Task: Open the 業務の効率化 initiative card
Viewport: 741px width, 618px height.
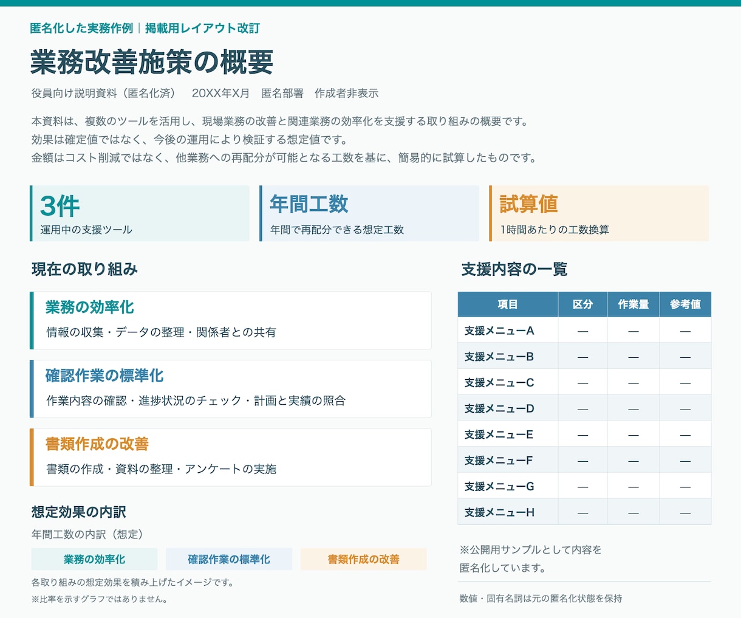Action: 231,320
